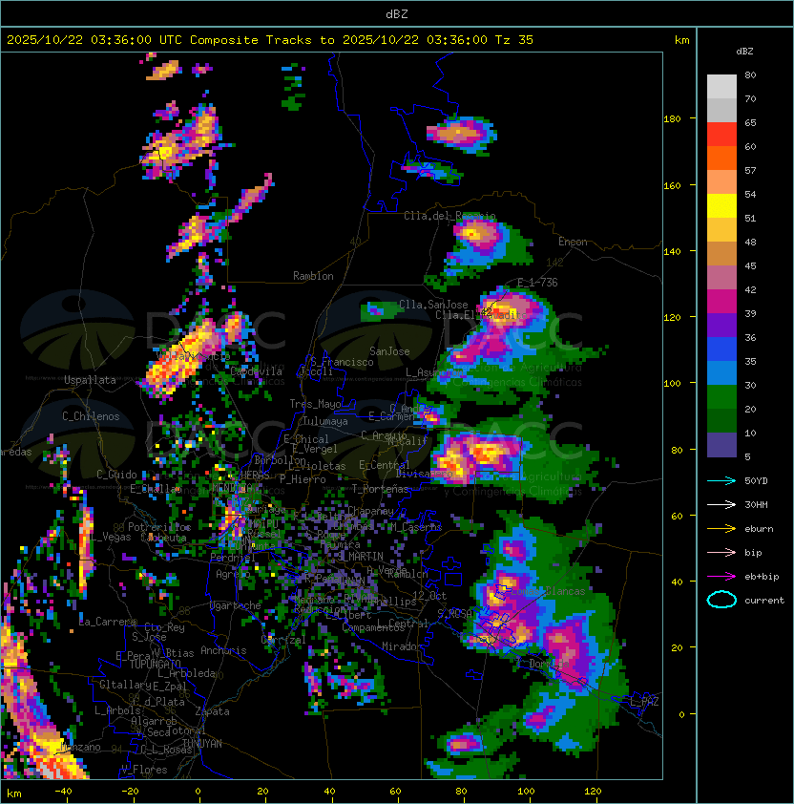
Task: Click the 'L_PAZ' place label
Action: click(644, 702)
